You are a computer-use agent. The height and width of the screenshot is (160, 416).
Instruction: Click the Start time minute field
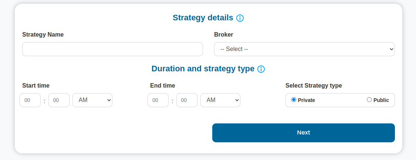59,100
